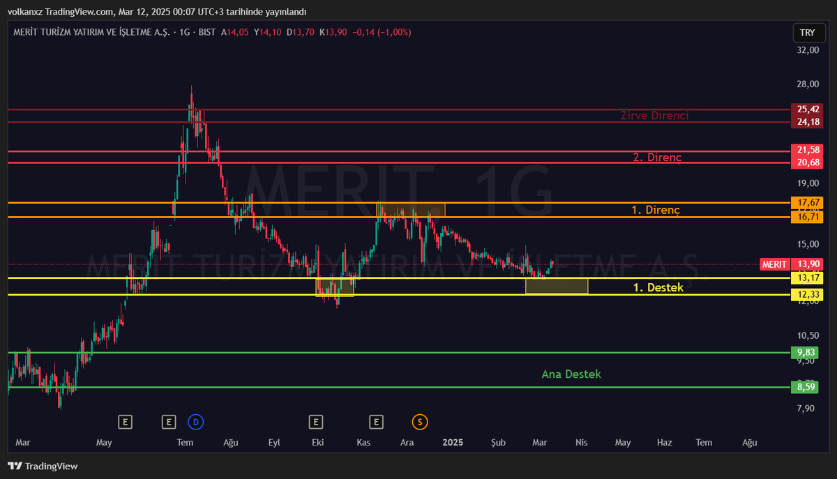Click the Eki month on time axis
The image size is (837, 479).
click(x=318, y=443)
